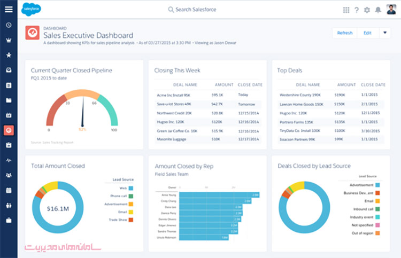
Task: Click the Email yellow swatch in Total Amount Closed
Action: [130, 212]
